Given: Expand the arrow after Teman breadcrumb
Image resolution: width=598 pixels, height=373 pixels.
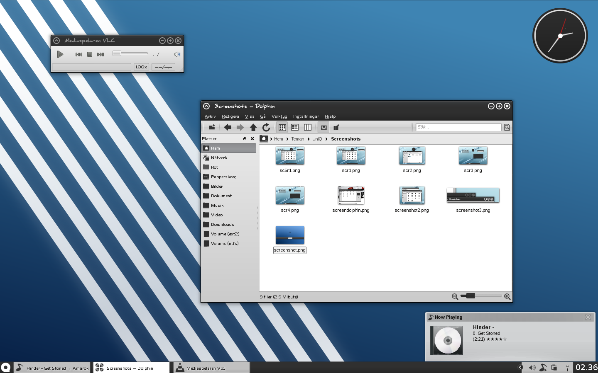Looking at the screenshot, I should [309, 139].
